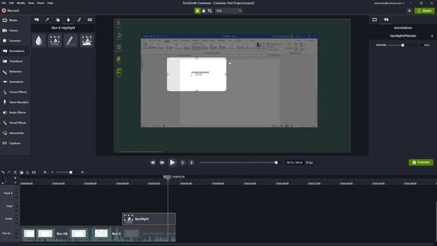Click the timeline playhead marker

click(167, 177)
